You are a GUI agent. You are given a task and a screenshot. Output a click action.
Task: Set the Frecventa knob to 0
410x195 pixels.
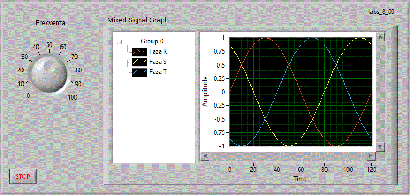coord(32,92)
